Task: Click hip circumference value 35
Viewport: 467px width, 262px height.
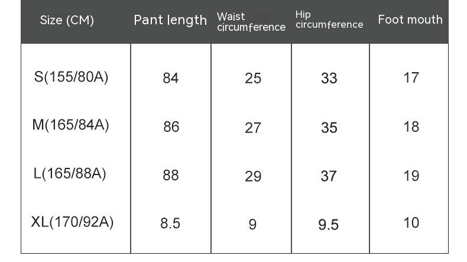Action: [x=329, y=128]
